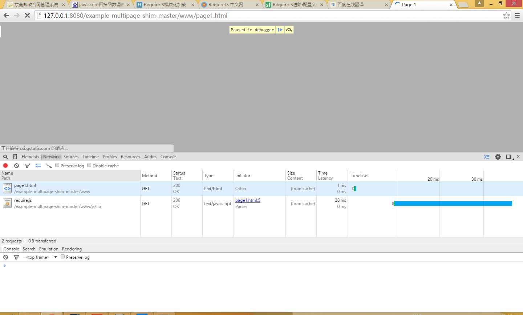Viewport: 523px width, 315px height.
Task: Click '2 requests' status text
Action: (x=12, y=241)
